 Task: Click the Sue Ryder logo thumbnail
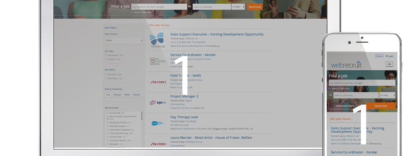click(x=157, y=123)
